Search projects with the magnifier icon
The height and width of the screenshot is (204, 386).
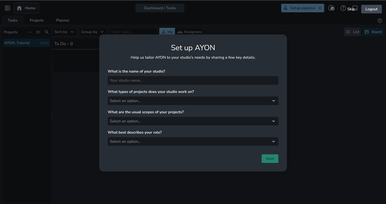[x=47, y=32]
